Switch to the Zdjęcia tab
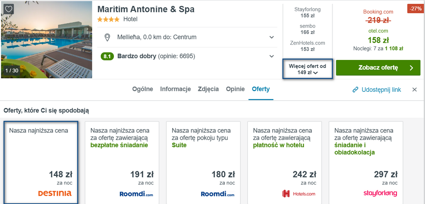 click(x=208, y=89)
